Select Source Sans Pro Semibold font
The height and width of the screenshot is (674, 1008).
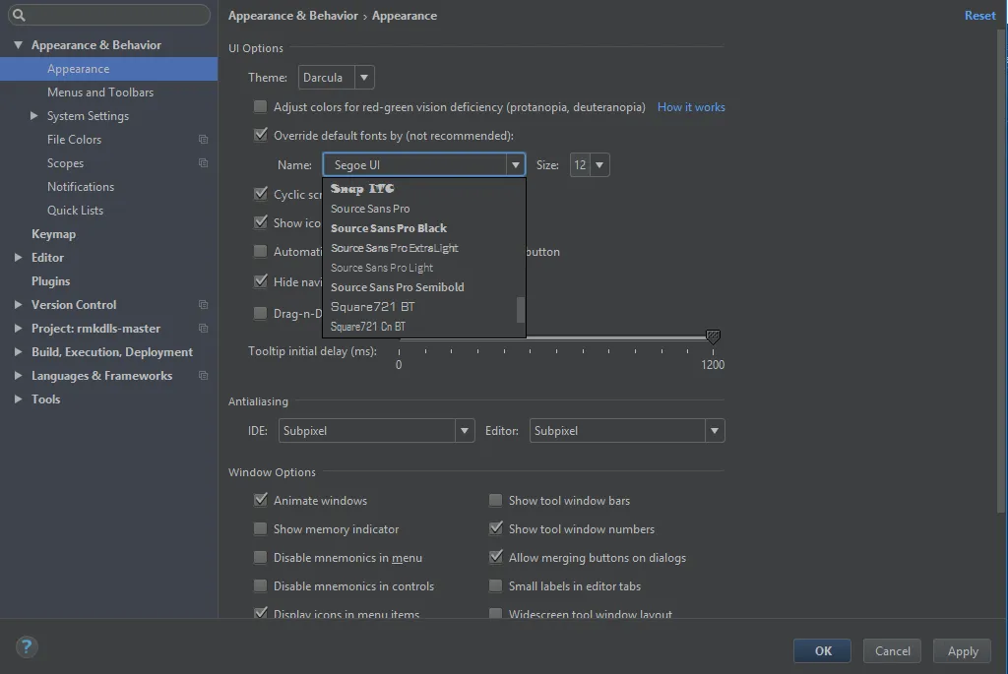[398, 287]
